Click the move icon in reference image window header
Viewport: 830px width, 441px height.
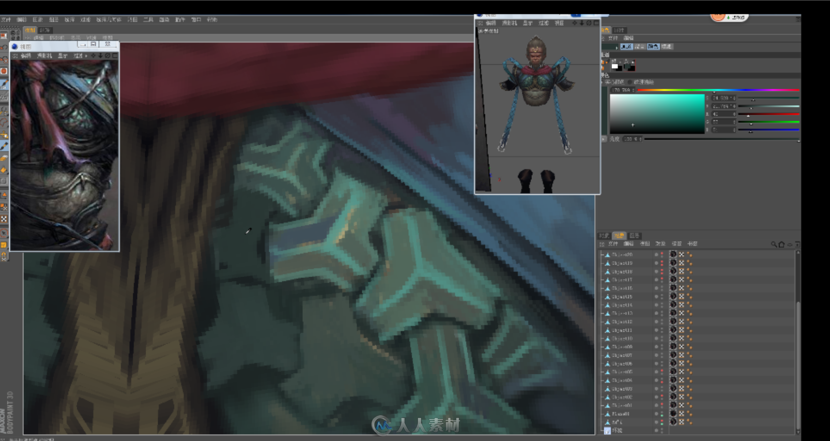93,56
